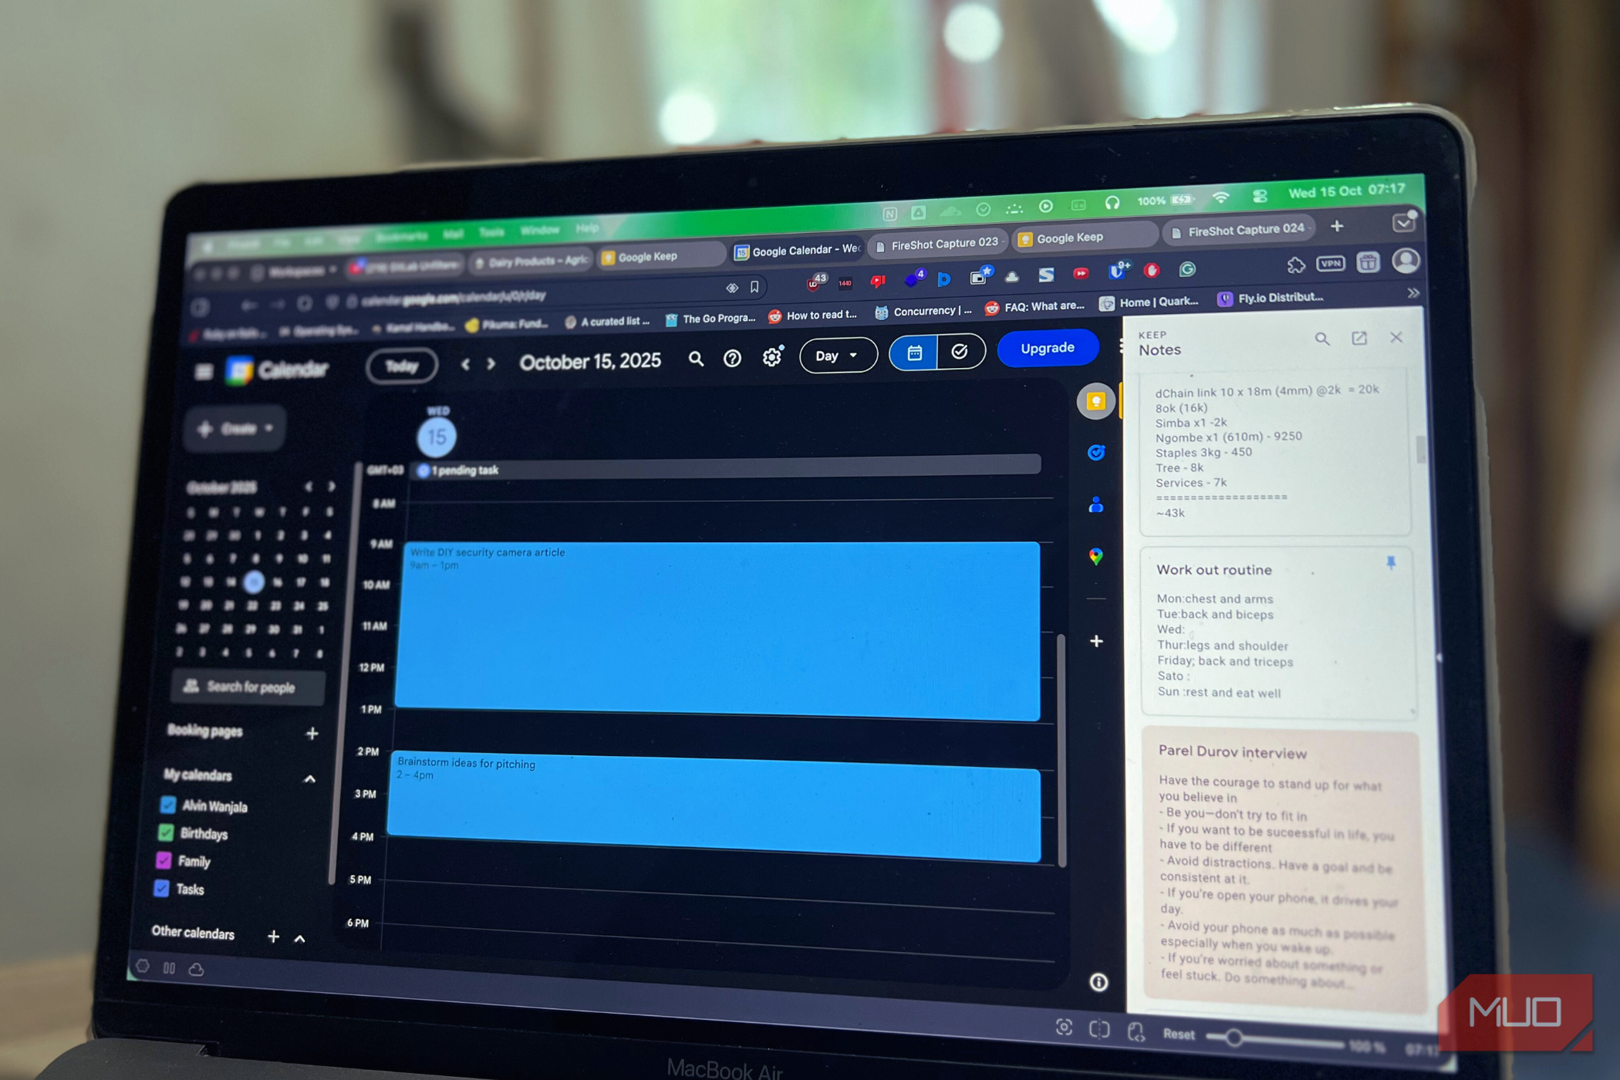This screenshot has width=1620, height=1080.
Task: Click the Today button
Action: pyautogui.click(x=401, y=366)
